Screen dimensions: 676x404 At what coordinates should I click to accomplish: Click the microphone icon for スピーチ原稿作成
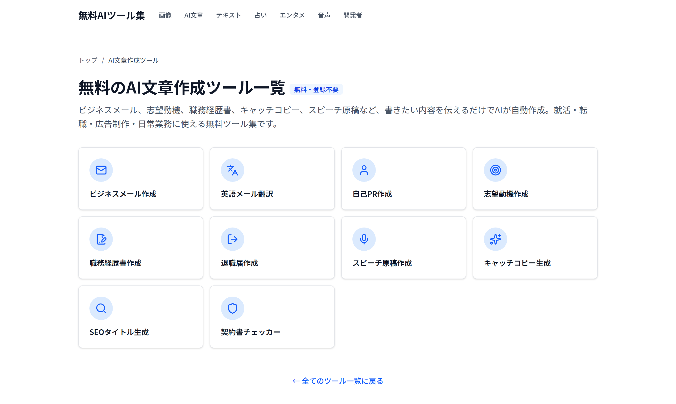[364, 239]
